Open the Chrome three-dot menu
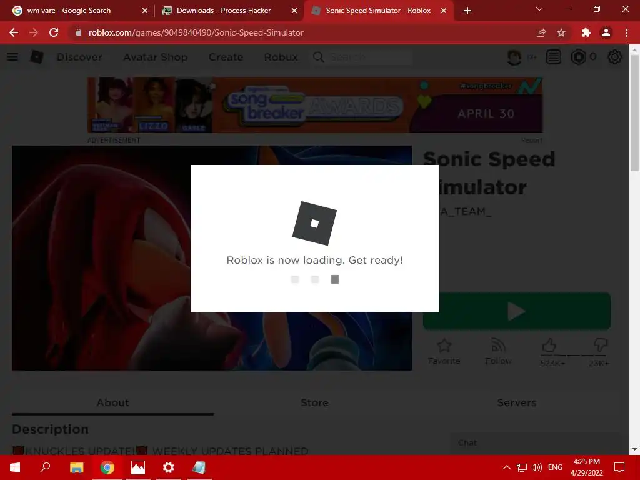 point(626,32)
